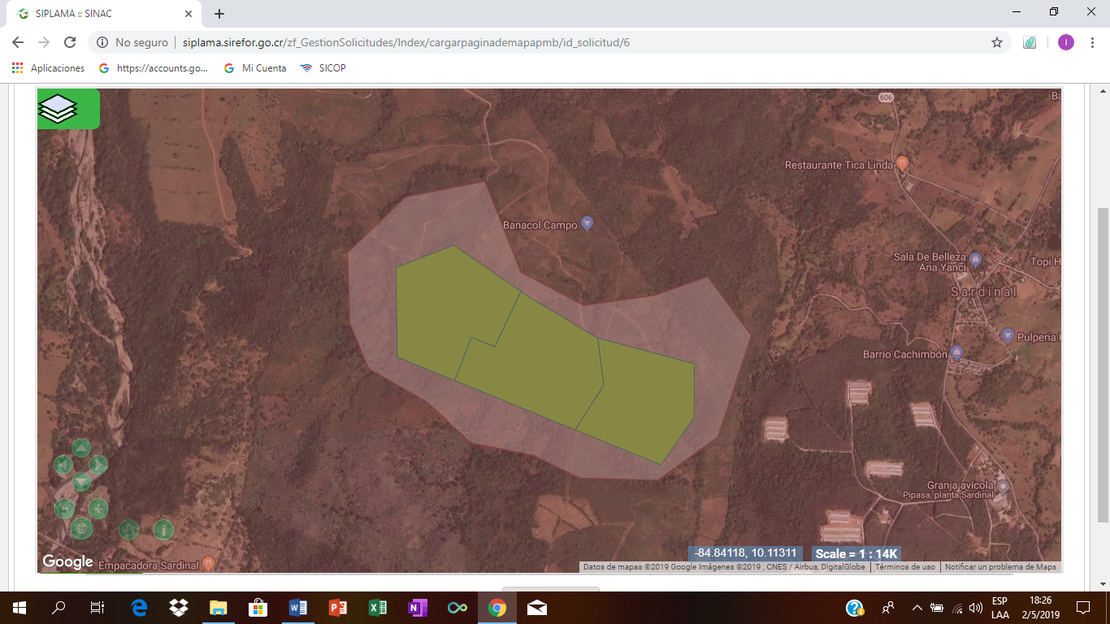The width and height of the screenshot is (1110, 624).
Task: Zoom in with the plus map control
Action: tap(98, 509)
